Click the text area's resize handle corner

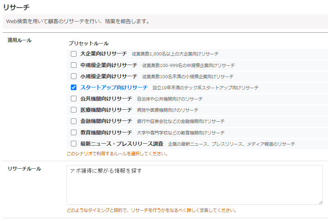(x=320, y=202)
